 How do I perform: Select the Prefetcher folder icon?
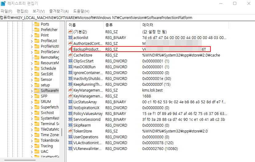point(37,30)
